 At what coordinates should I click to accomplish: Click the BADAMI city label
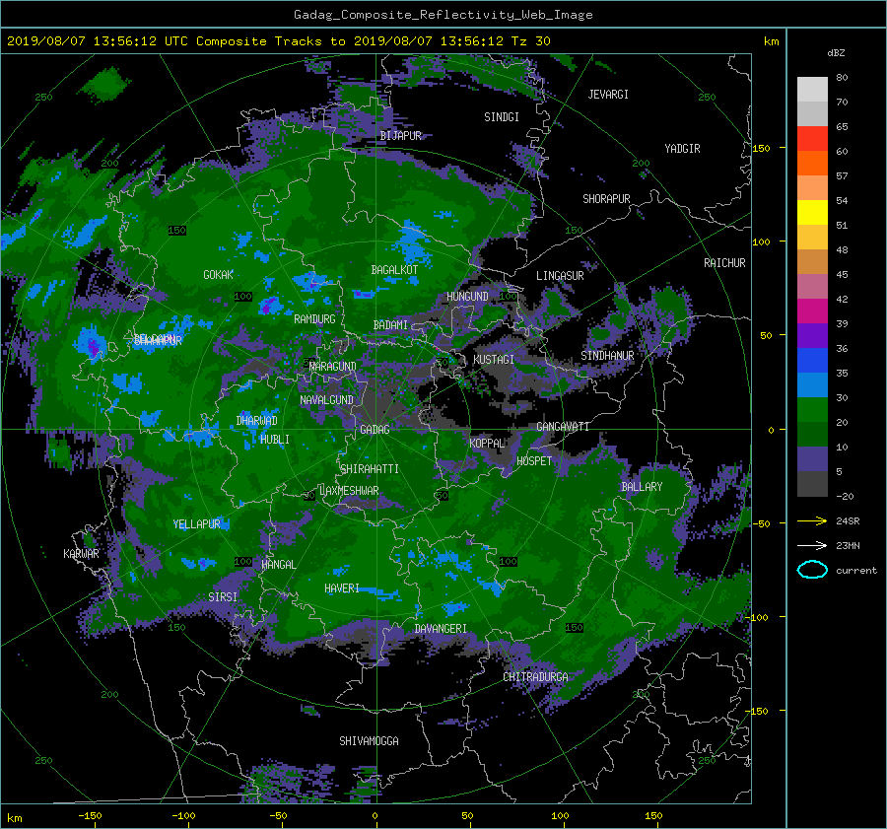390,325
